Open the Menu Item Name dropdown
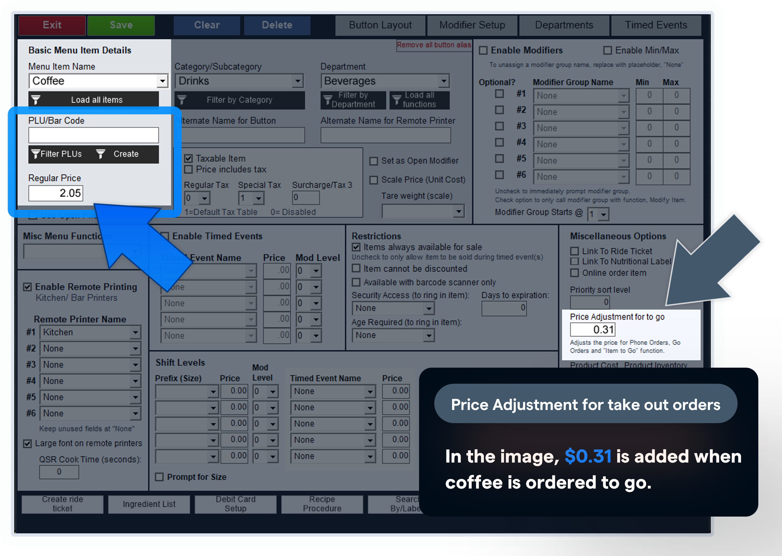782x556 pixels. click(162, 81)
